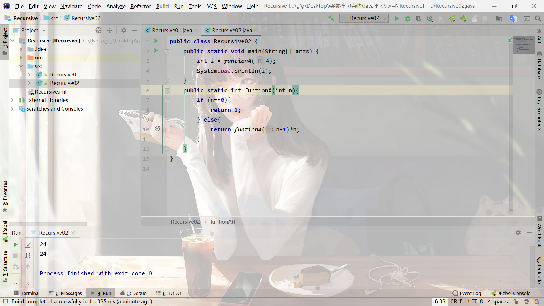Viewport: 544px width, 306px height.
Task: Toggle the Database tool window
Action: (539, 65)
